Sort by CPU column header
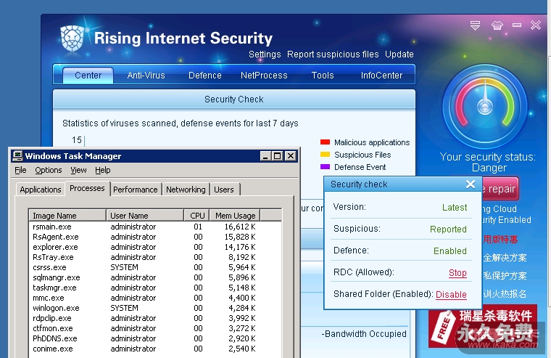551x358 pixels. point(196,216)
